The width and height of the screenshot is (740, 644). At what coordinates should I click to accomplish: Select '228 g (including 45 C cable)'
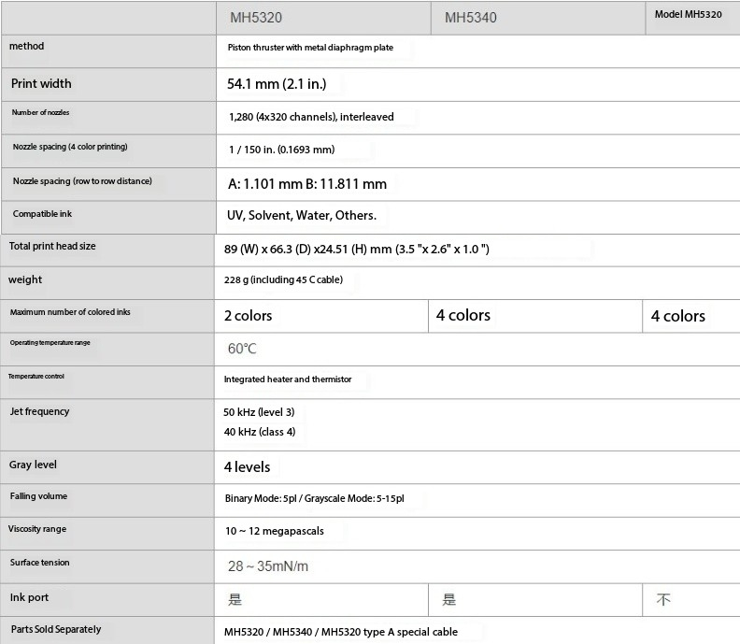click(284, 280)
